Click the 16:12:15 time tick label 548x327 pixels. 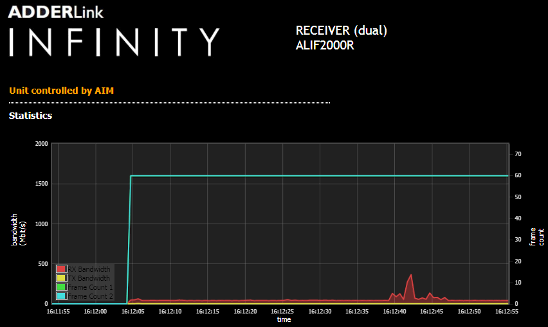point(208,312)
